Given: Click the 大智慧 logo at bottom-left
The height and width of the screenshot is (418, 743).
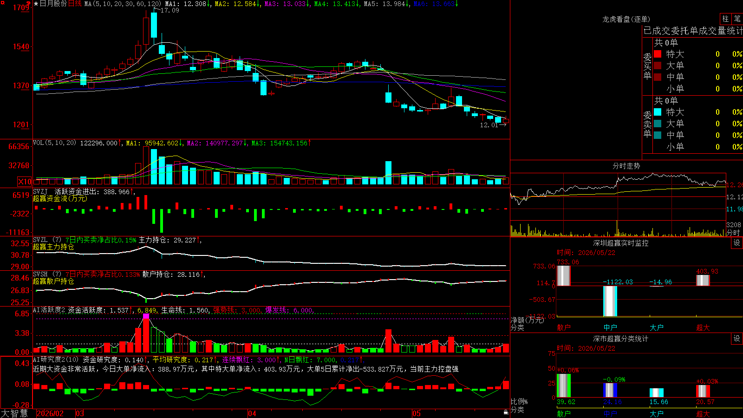Looking at the screenshot, I should click(14, 413).
